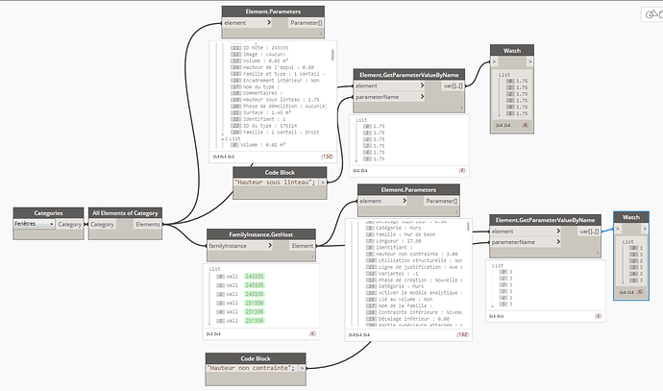Edit the "Hauteur sous linteau" code block text
663x391 pixels.
pos(276,183)
